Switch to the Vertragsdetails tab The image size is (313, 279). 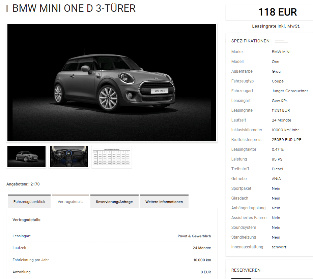point(70,201)
